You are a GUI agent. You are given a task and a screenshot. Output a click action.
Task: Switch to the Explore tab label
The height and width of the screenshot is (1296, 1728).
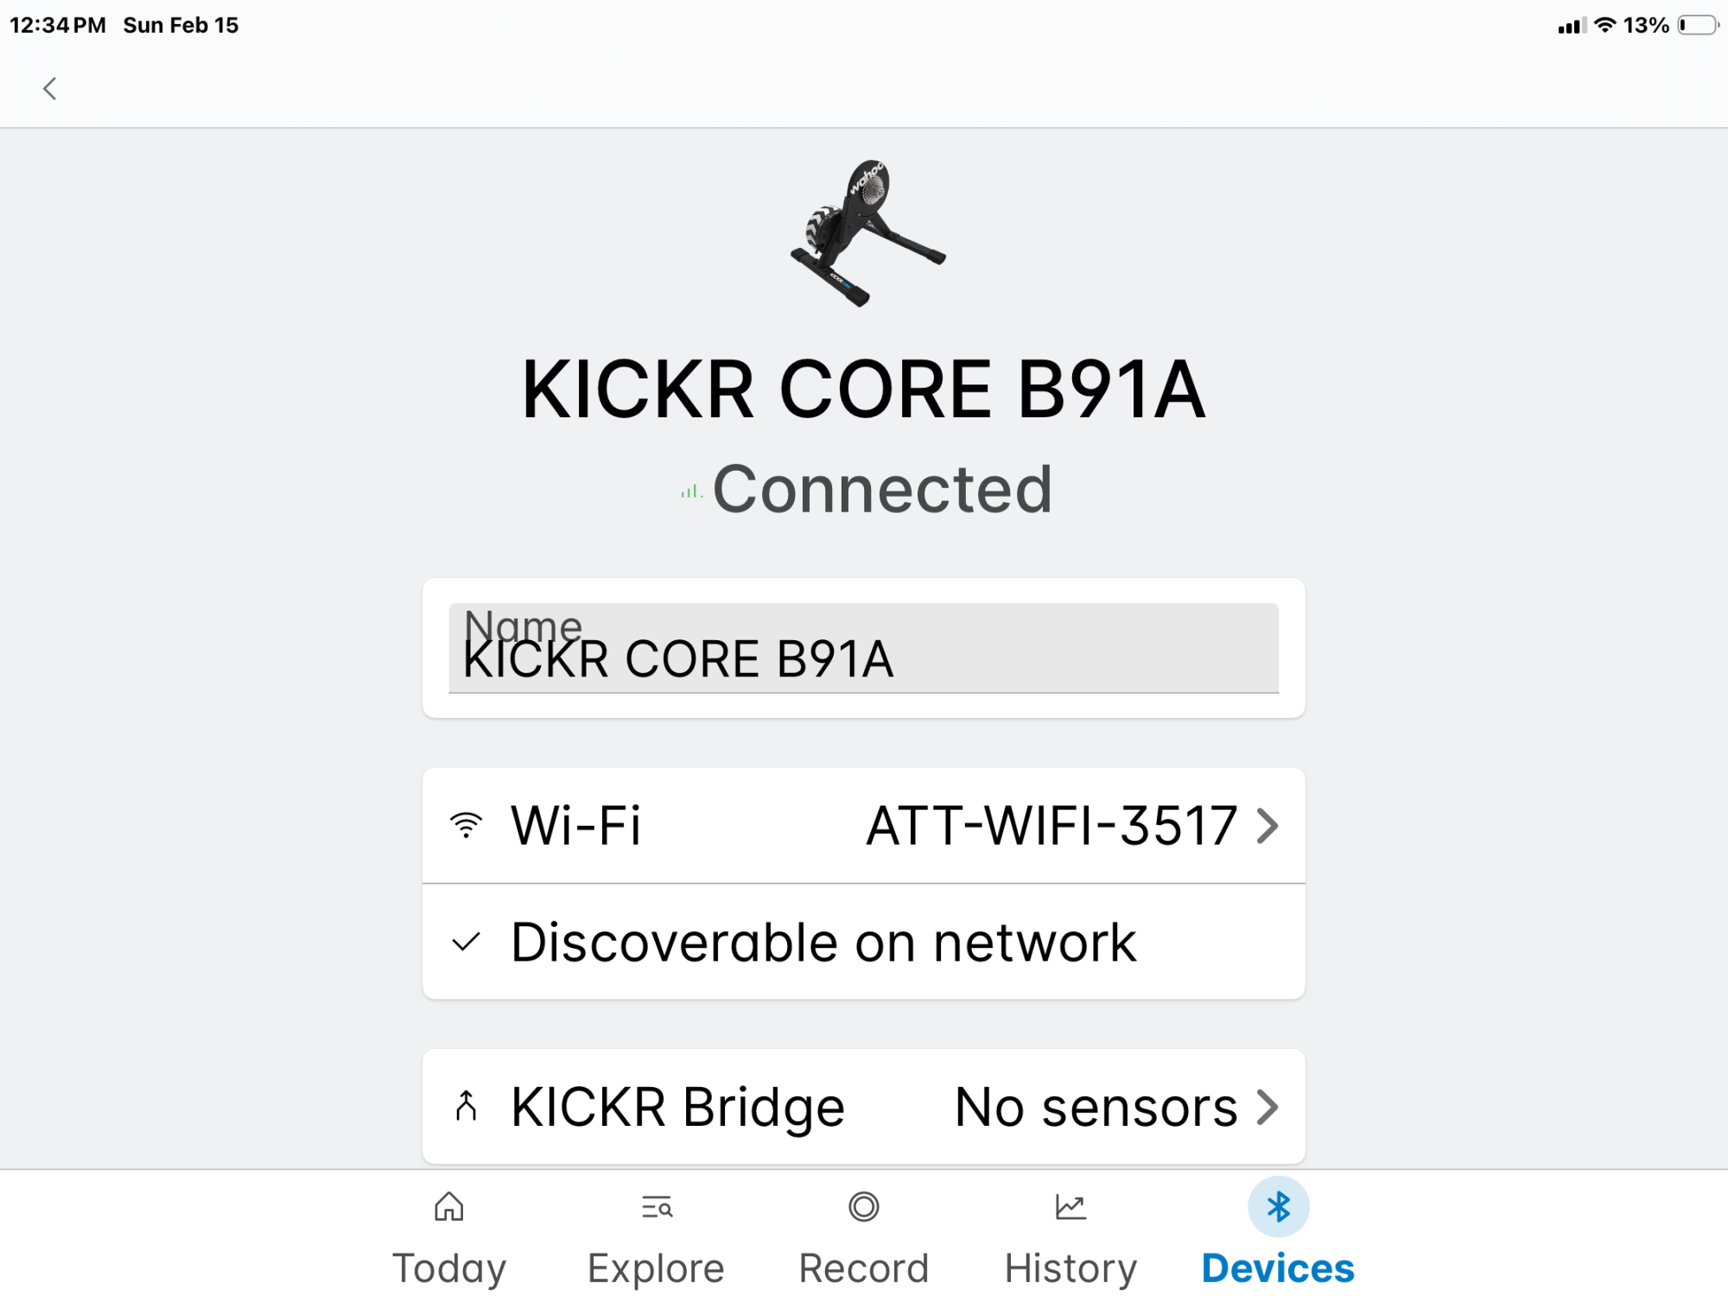(x=657, y=1268)
